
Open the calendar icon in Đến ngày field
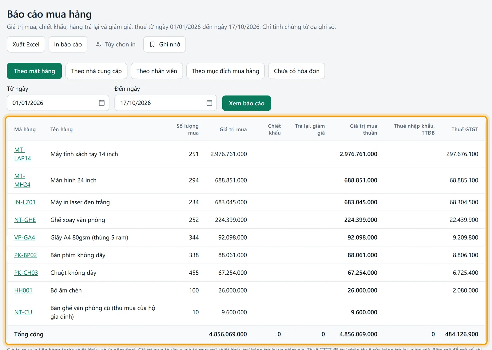point(209,103)
